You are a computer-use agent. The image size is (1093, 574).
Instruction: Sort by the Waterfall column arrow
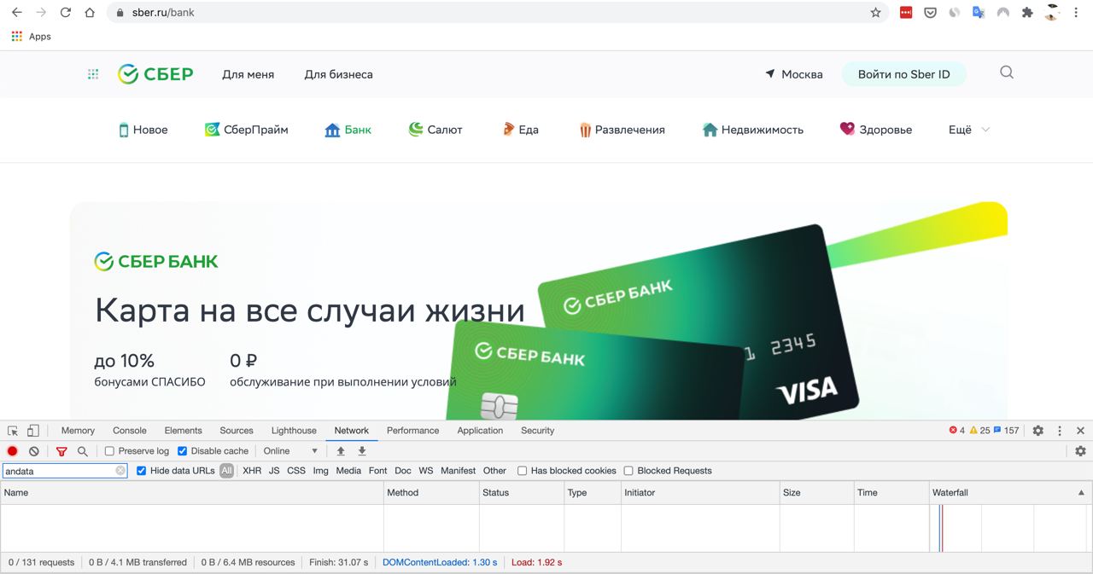coord(1081,493)
